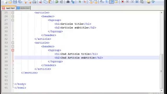The image size is (167, 94).
Task: Switch to the test.html tab
Action: click(x=9, y=8)
